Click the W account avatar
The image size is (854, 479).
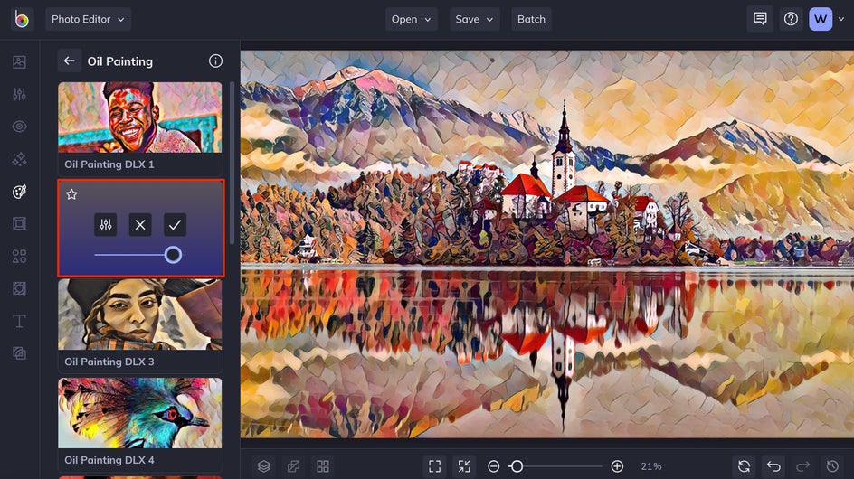point(821,20)
